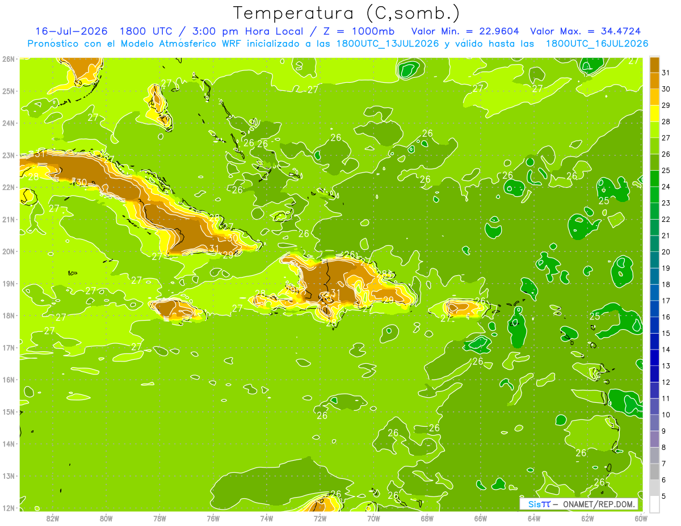The image size is (681, 526).
Task: Select the '78W' longitude label
Action: pyautogui.click(x=159, y=519)
